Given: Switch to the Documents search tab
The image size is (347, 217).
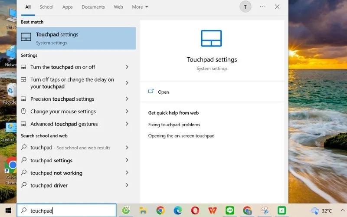Looking at the screenshot, I should coord(93,7).
